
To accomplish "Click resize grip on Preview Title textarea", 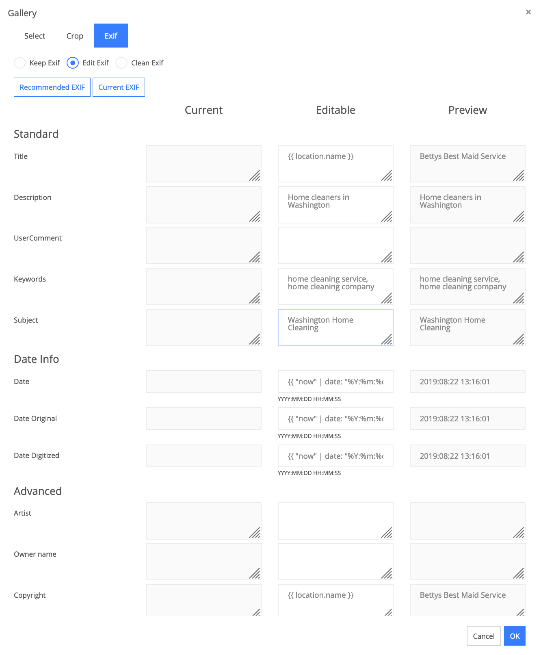I will pyautogui.click(x=519, y=176).
